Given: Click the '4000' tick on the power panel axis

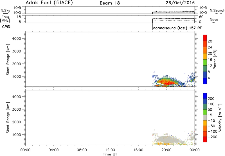Looking at the screenshot, I should (17, 39).
